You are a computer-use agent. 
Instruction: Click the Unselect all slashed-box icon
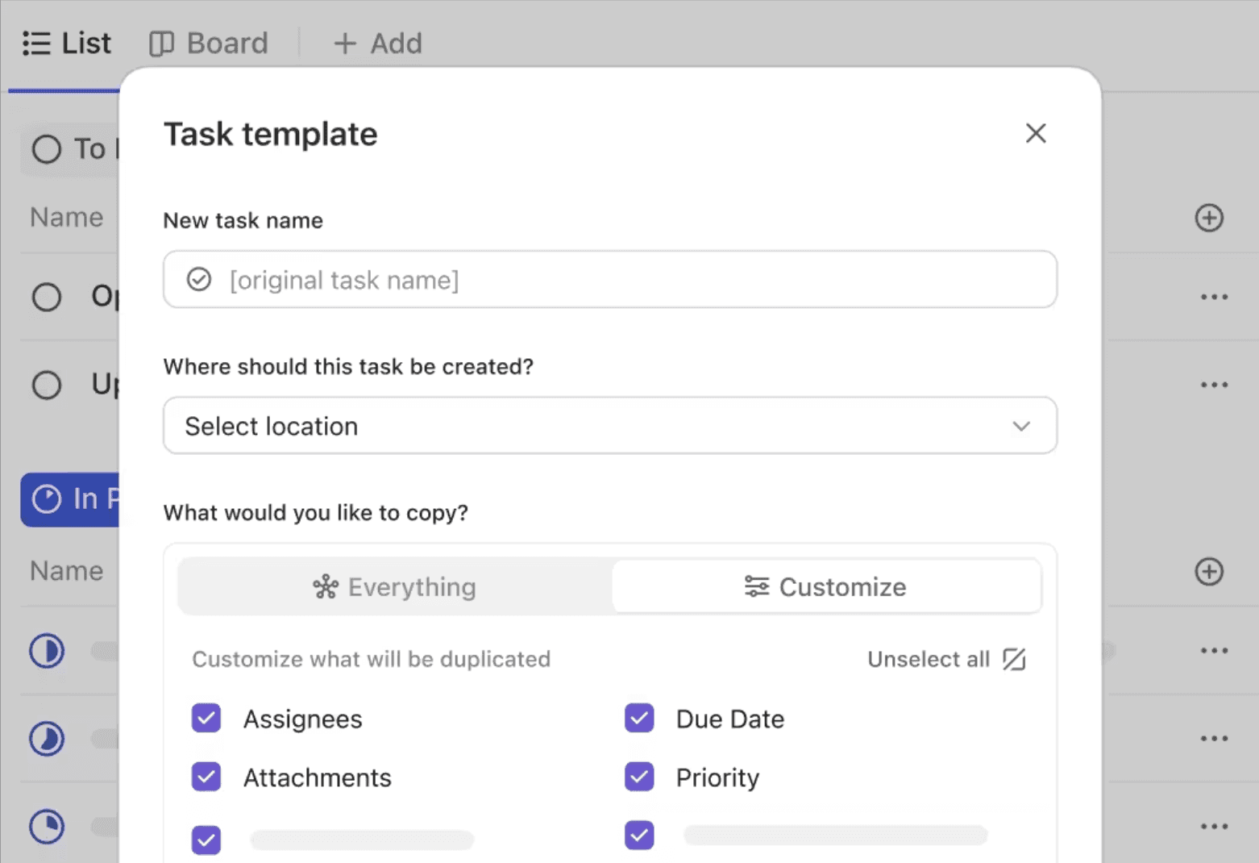click(x=1014, y=659)
